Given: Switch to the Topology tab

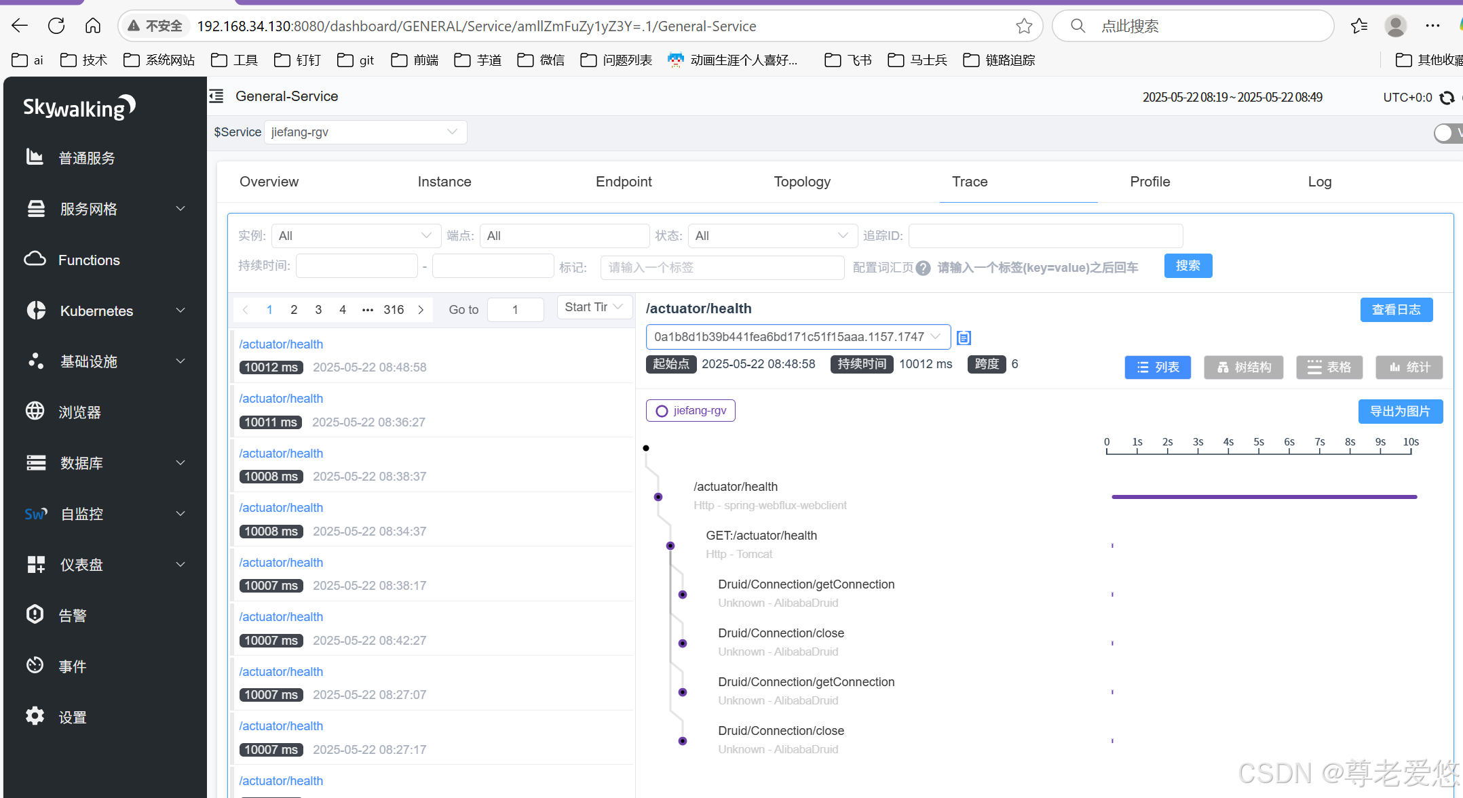Looking at the screenshot, I should [802, 182].
